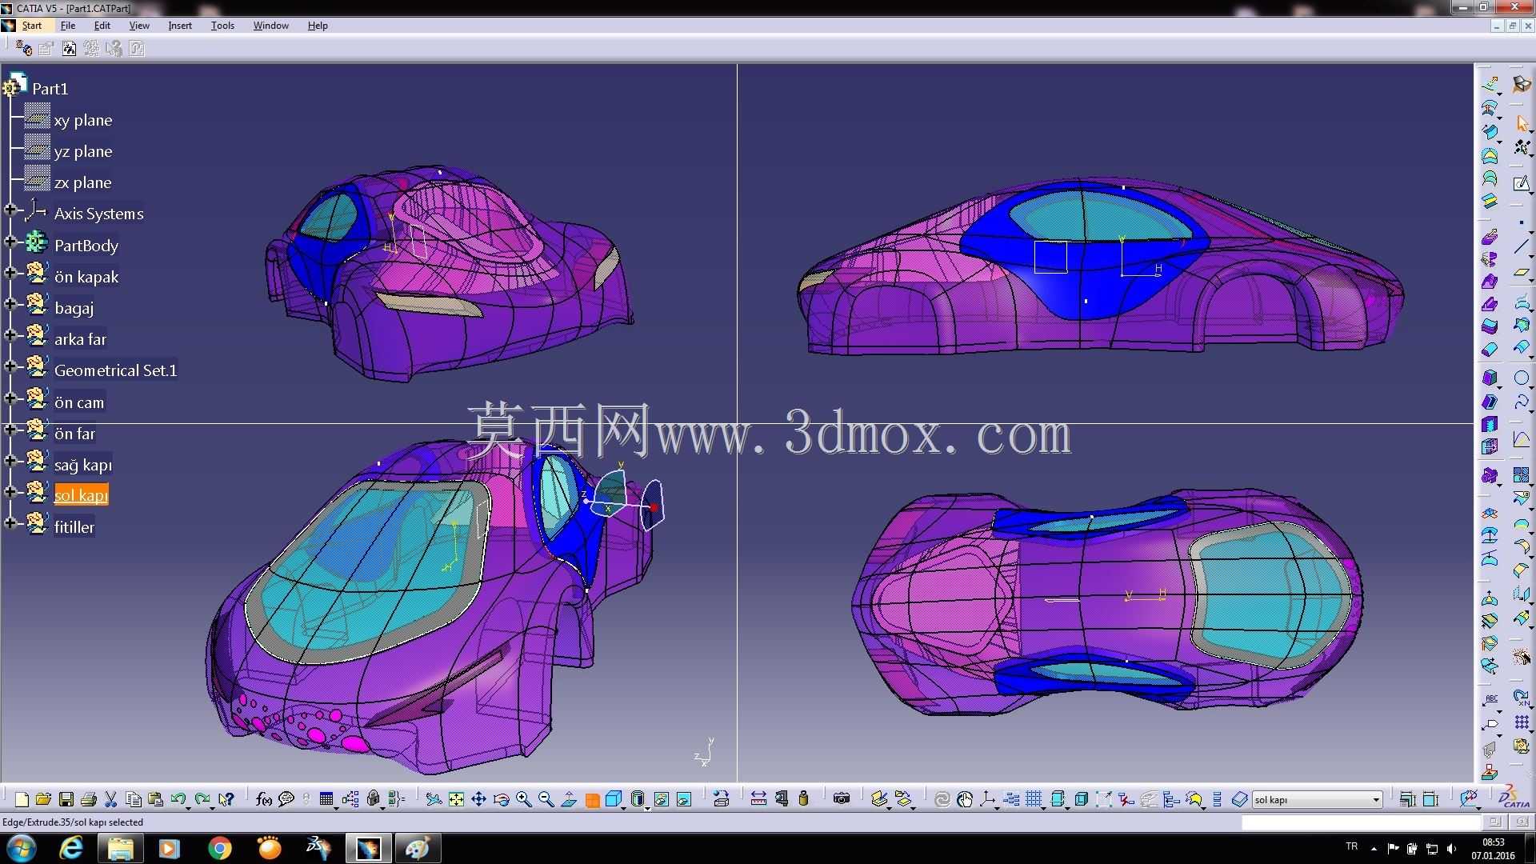Activate Fly mode with the airplane icon
The image size is (1536, 864).
click(x=434, y=798)
